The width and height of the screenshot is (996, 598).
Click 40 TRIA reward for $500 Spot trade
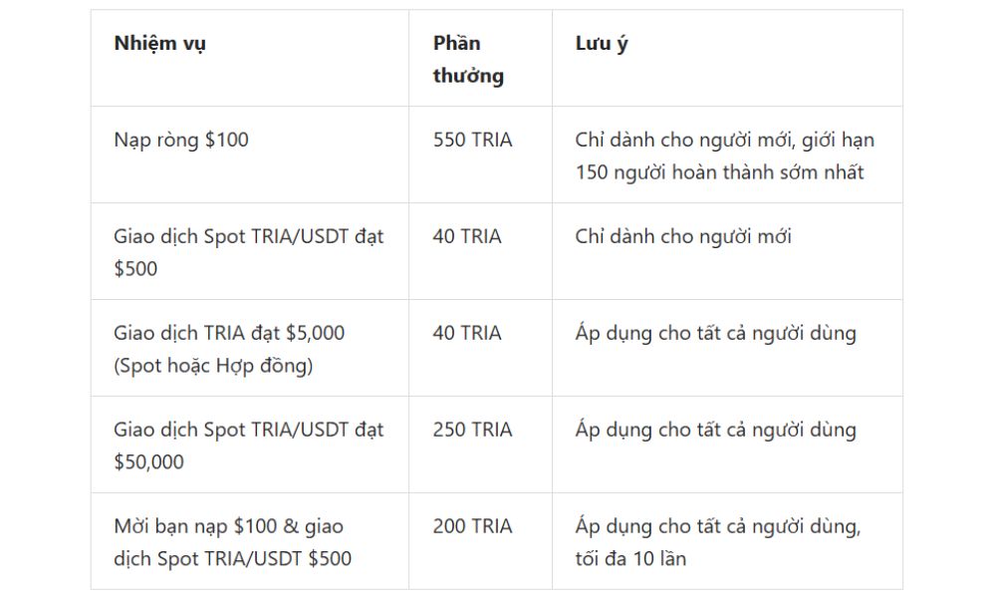click(467, 237)
